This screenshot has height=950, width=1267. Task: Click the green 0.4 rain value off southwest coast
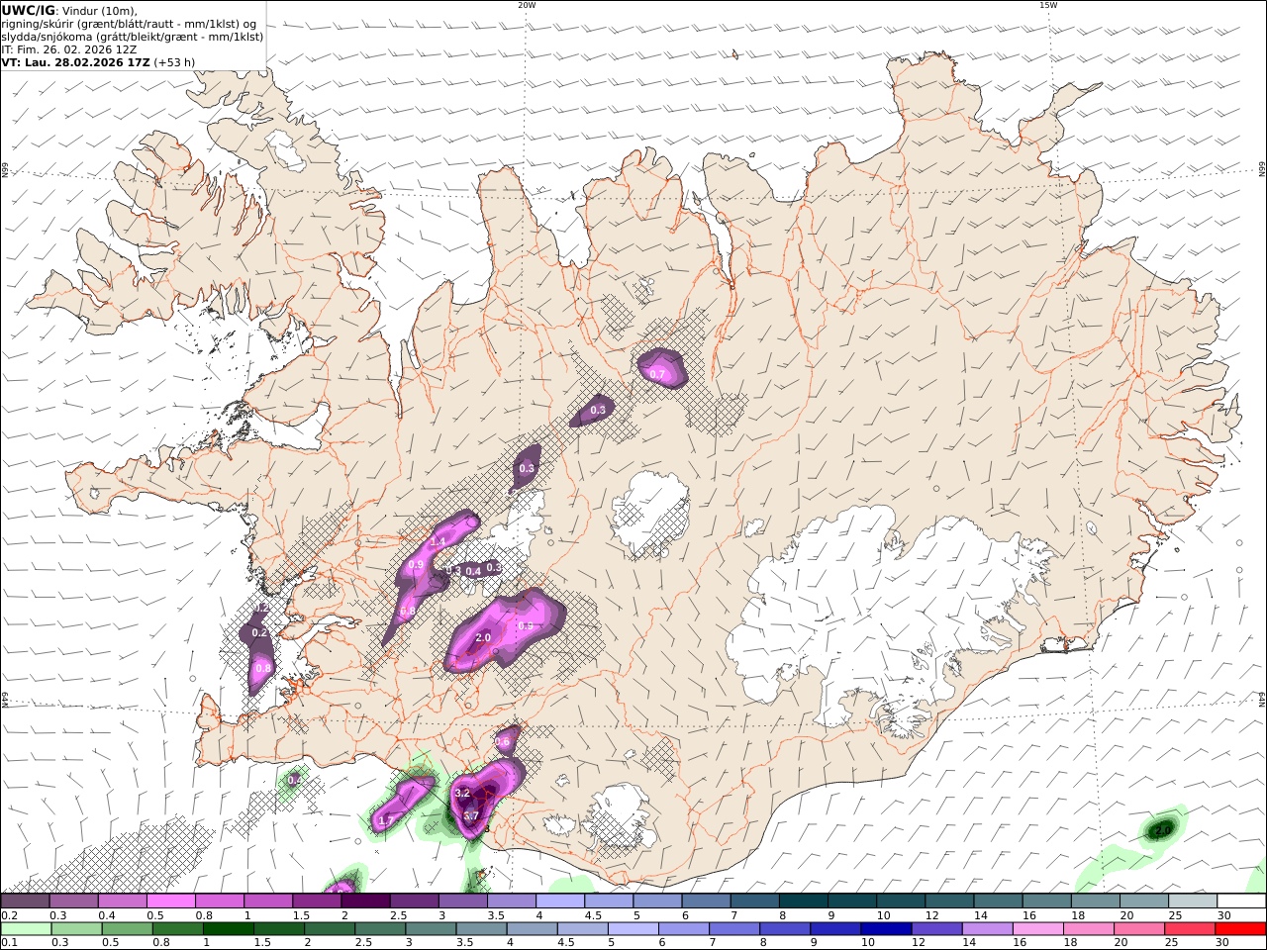pyautogui.click(x=294, y=781)
